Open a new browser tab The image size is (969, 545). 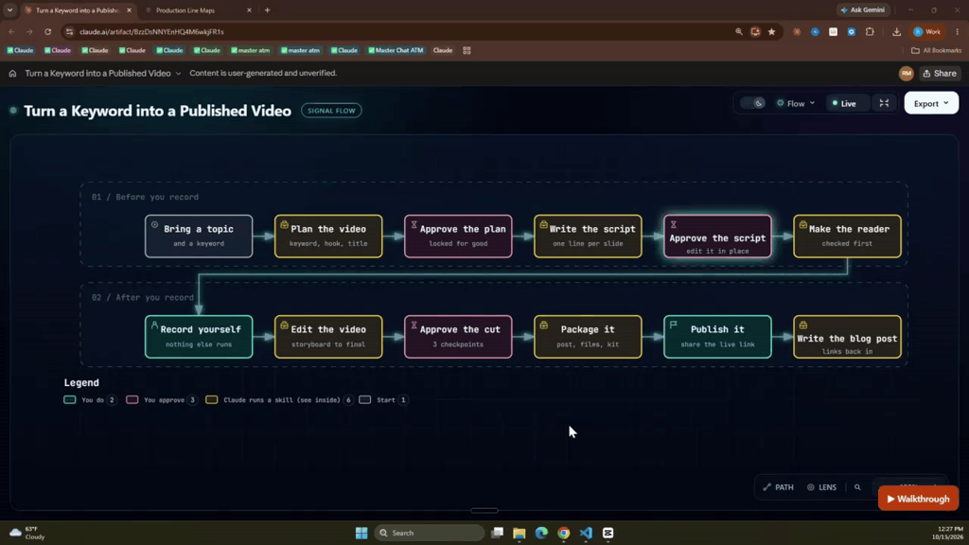(x=267, y=10)
